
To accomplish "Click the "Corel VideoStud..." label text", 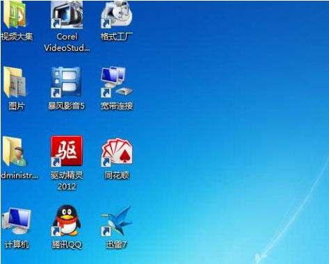I will [67, 42].
